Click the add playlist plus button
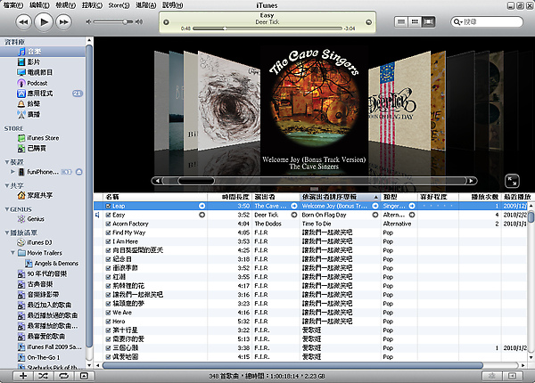Image resolution: width=535 pixels, height=383 pixels. pos(23,376)
